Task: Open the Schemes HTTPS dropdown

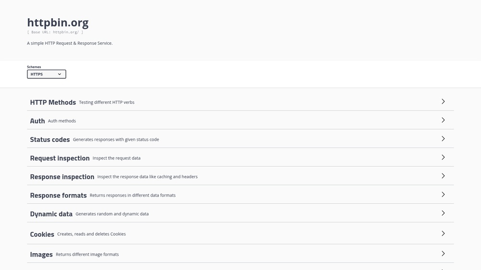Action: 46,74
